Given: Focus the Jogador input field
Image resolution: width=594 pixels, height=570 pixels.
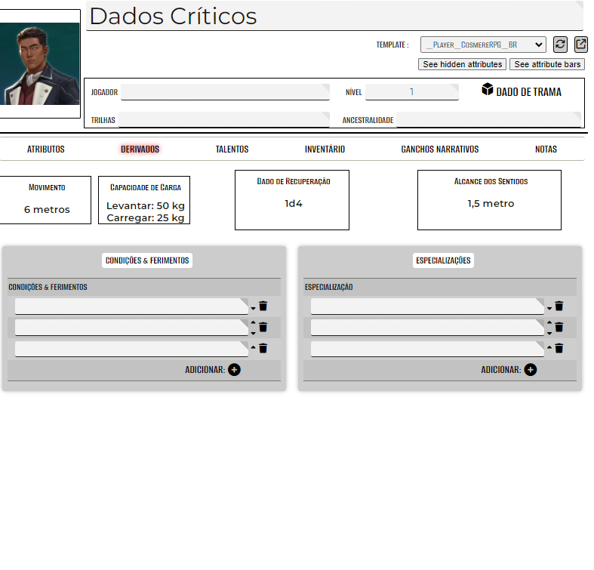Looking at the screenshot, I should (225, 92).
